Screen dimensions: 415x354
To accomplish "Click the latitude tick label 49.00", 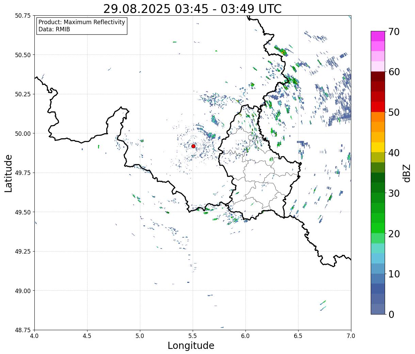I will 23,291.
